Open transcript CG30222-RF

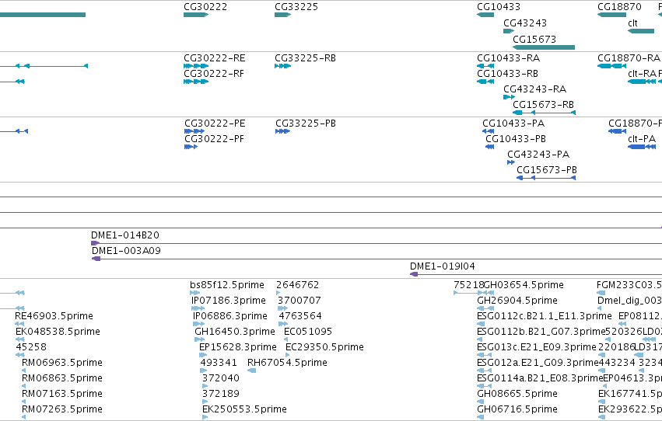click(x=214, y=74)
